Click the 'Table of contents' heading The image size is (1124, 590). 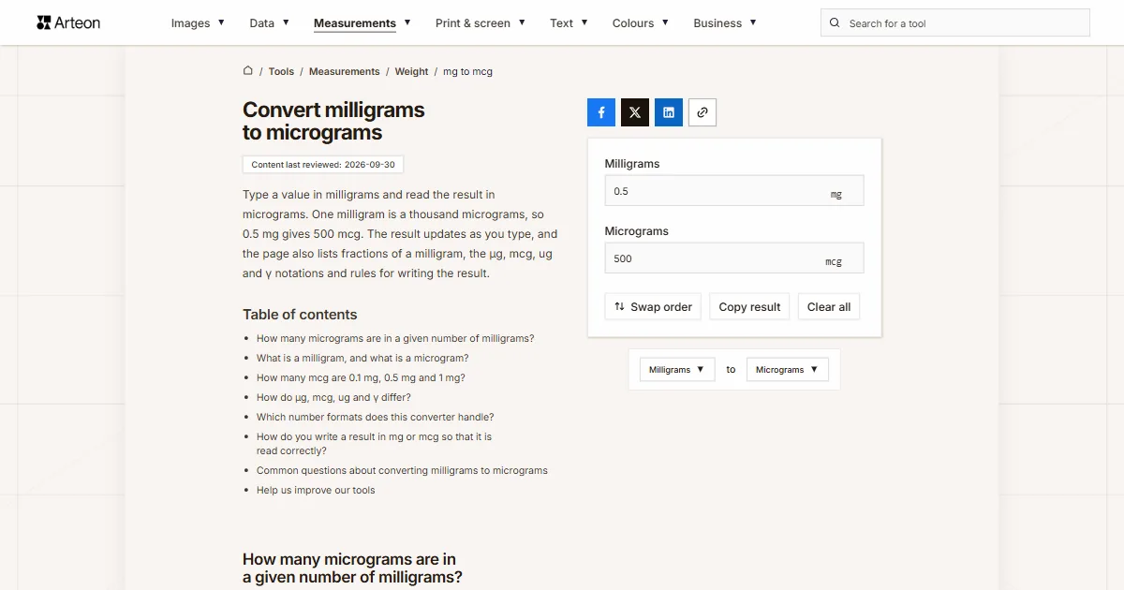(300, 315)
